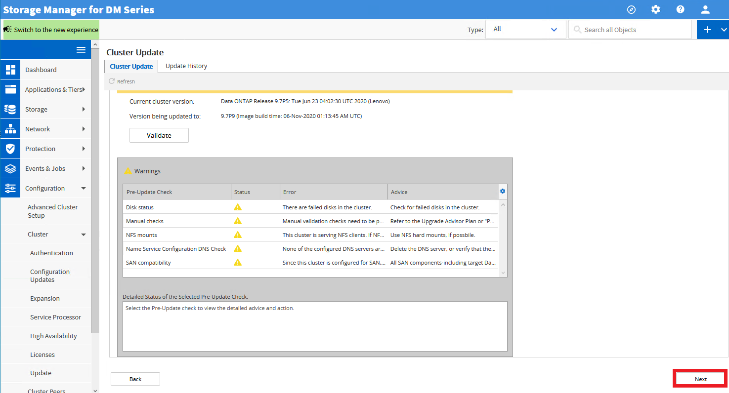Open the compass navigation icon in header

coord(631,9)
